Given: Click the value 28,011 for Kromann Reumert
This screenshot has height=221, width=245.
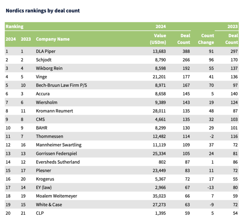Looking at the screenshot, I should tap(159, 111).
